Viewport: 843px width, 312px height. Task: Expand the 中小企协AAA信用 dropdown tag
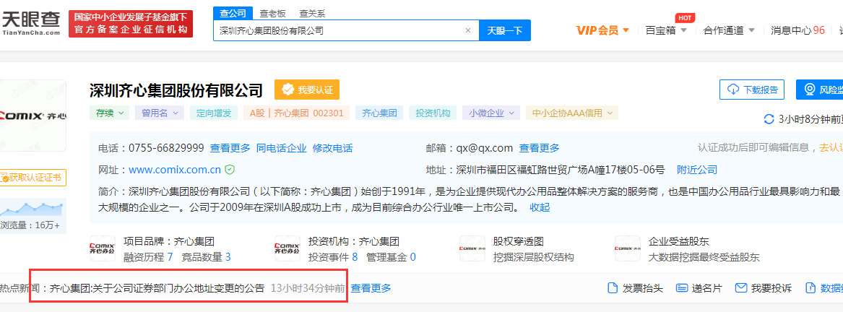pyautogui.click(x=572, y=113)
